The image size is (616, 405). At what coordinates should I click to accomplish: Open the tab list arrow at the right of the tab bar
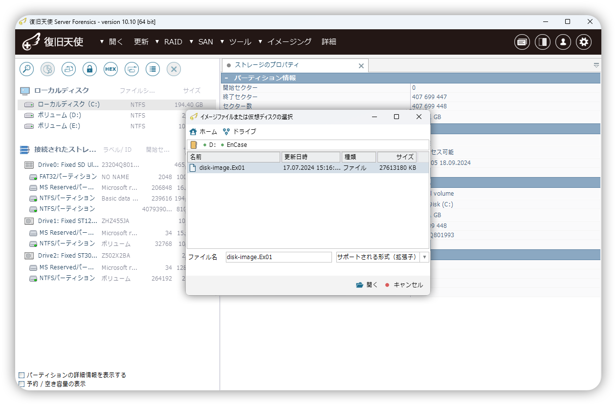point(596,65)
